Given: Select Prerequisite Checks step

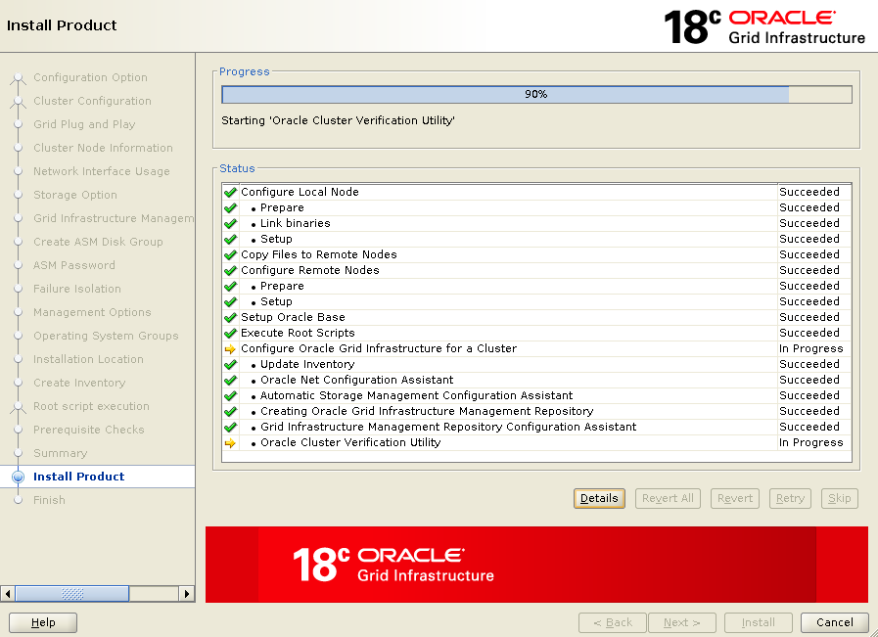Looking at the screenshot, I should pyautogui.click(x=88, y=430).
